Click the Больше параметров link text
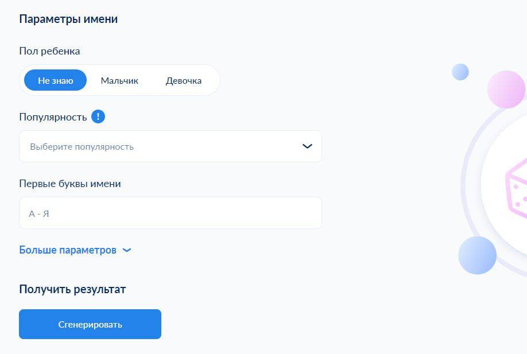Viewport: 527px width, 354px height. pos(68,250)
